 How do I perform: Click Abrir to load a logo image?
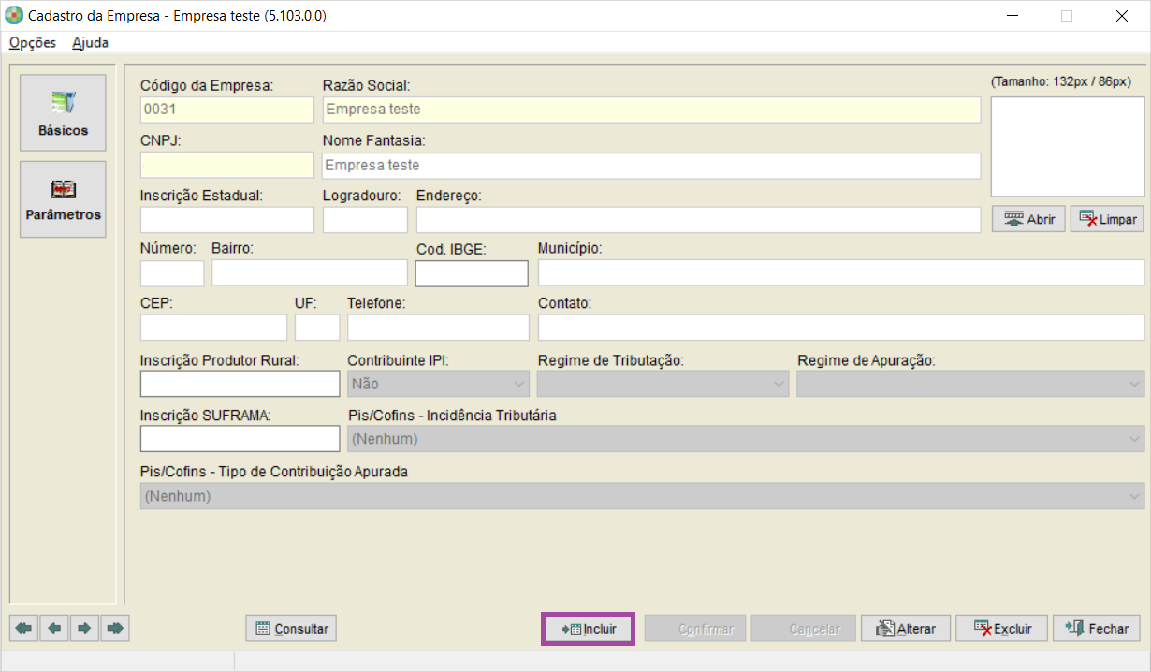pyautogui.click(x=1028, y=219)
